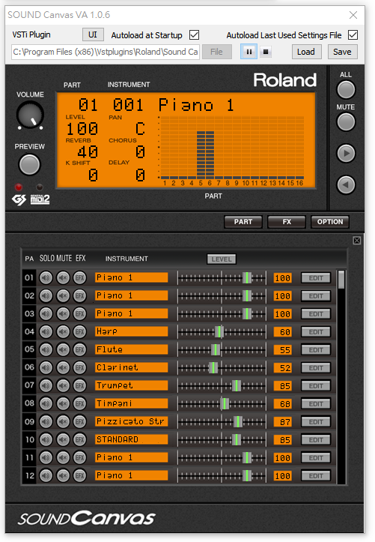Viewport: 375px width, 542px height.
Task: Click the Load button
Action: click(x=306, y=52)
